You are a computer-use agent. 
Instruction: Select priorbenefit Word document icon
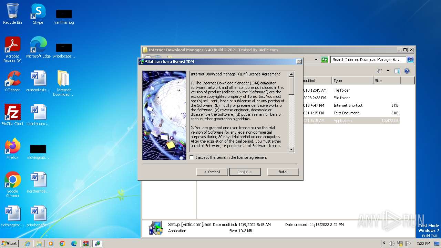click(38, 216)
